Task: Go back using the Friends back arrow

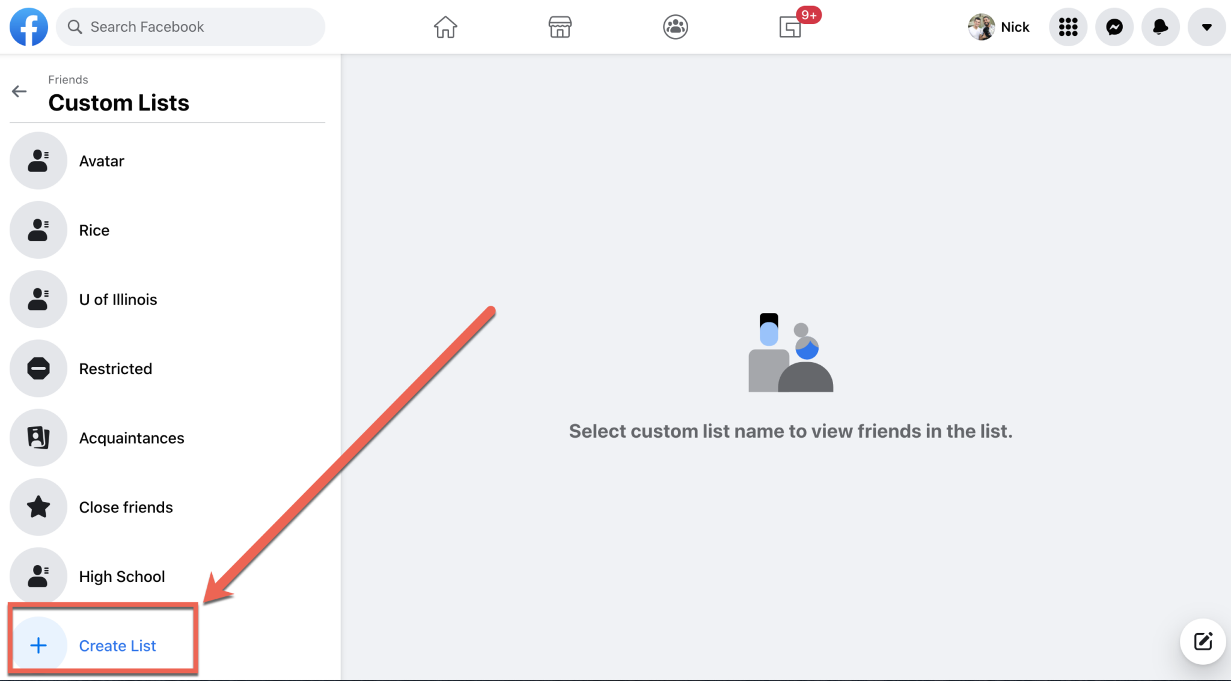Action: pos(19,91)
